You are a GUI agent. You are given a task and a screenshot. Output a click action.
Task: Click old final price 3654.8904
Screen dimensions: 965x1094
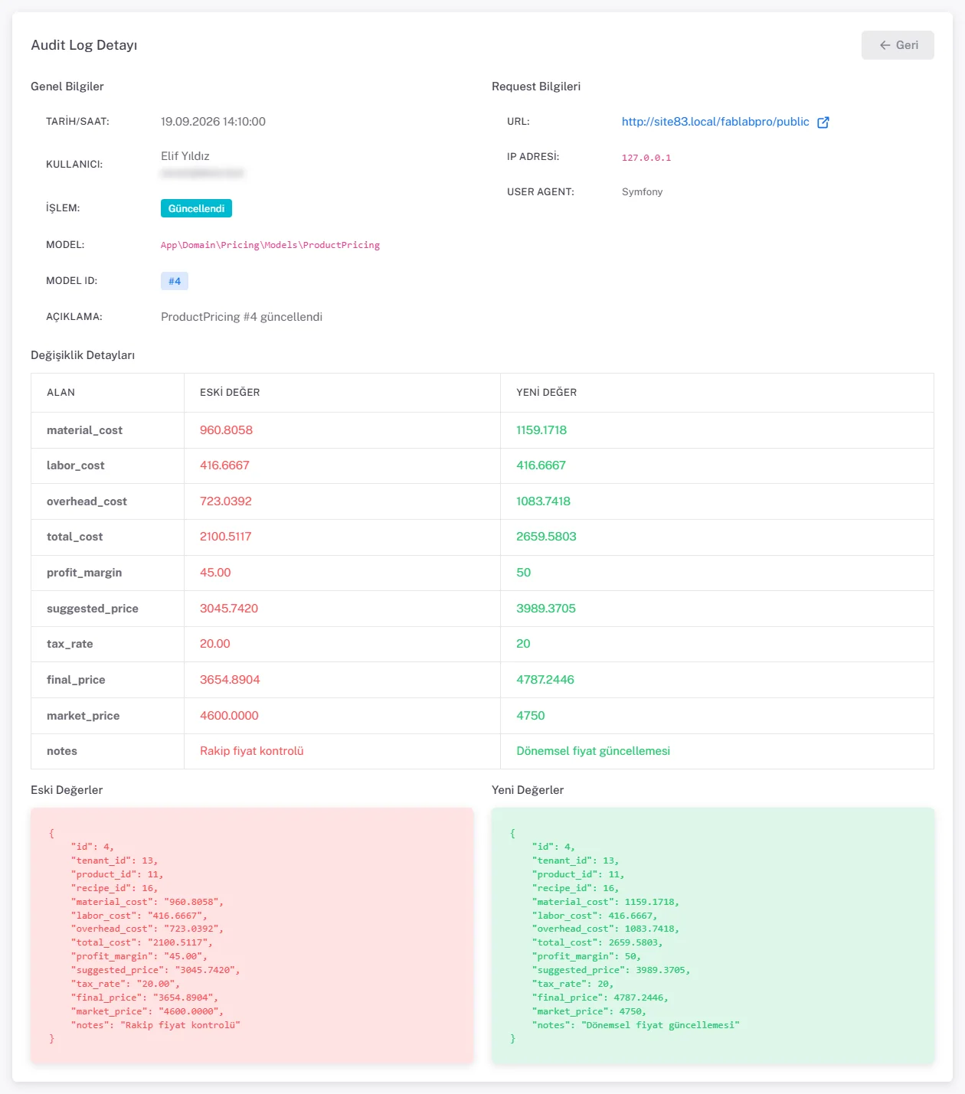coord(230,680)
